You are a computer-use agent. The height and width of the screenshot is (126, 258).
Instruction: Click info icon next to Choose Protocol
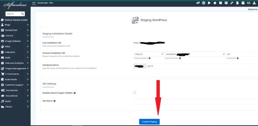(x=150, y=58)
